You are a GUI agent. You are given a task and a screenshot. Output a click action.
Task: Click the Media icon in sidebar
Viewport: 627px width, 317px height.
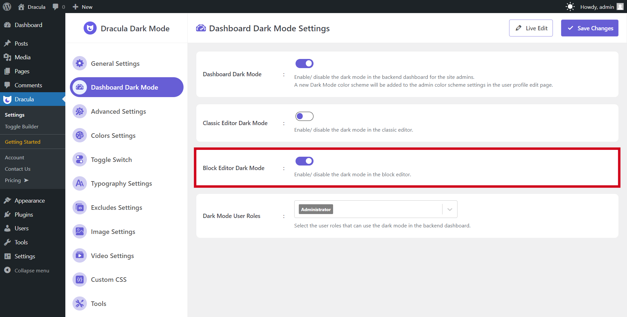[x=7, y=57]
